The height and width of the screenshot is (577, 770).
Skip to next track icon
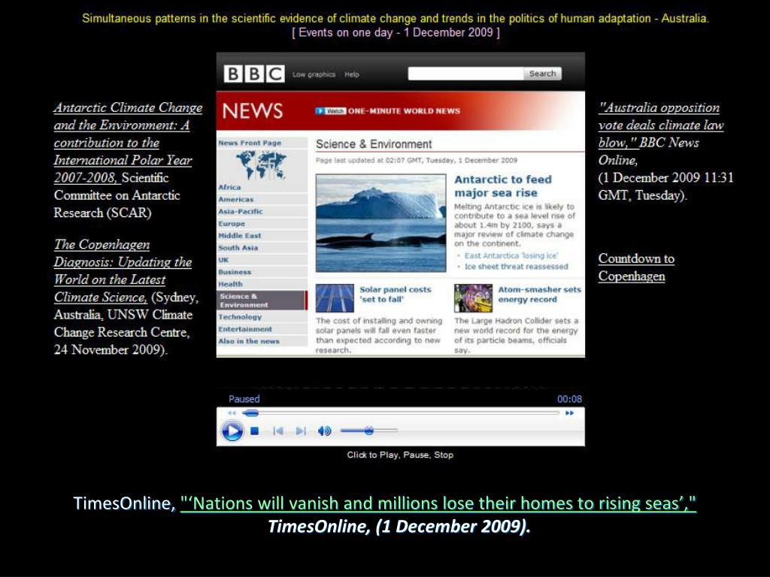(x=301, y=431)
